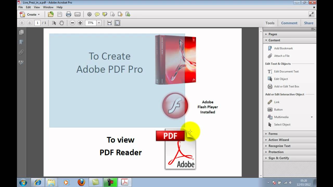Image resolution: width=333 pixels, height=187 pixels.
Task: Open the Window menu
Action: coord(48,7)
